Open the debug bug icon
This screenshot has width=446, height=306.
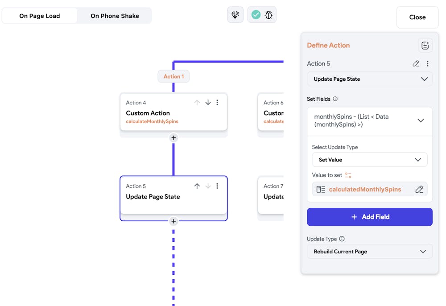[268, 15]
